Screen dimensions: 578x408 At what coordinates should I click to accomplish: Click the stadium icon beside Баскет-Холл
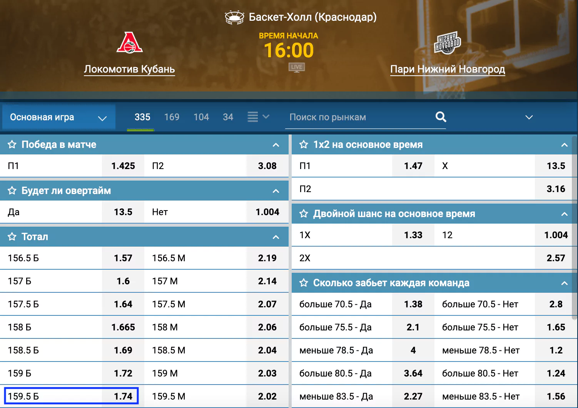[x=234, y=17]
